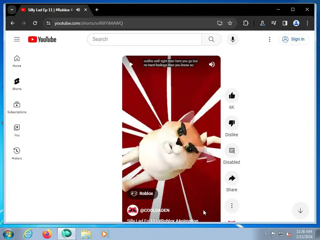This screenshot has width=320, height=240.
Task: Open Subscriptions in the sidebar
Action: pos(17,107)
